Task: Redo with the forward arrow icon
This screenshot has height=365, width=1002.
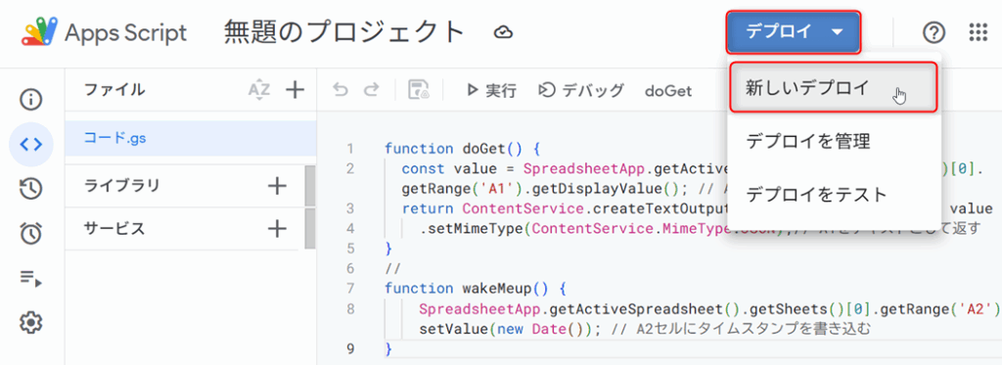Action: pos(371,90)
